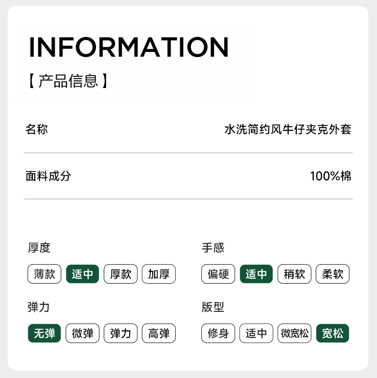Viewport: 377px width, 378px height.
Task: Click the 100%棉 fabric composition value
Action: (331, 176)
